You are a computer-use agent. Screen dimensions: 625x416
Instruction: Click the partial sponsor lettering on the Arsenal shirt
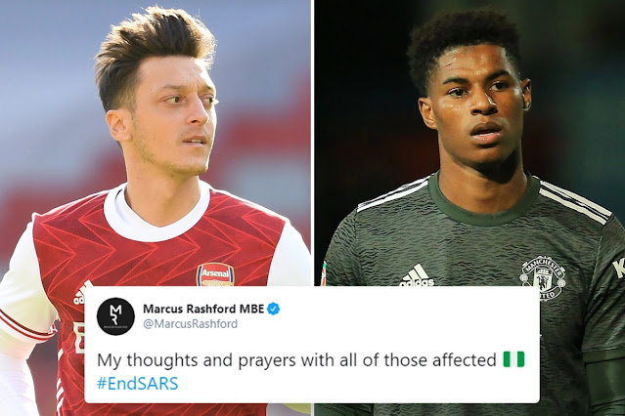(x=79, y=339)
